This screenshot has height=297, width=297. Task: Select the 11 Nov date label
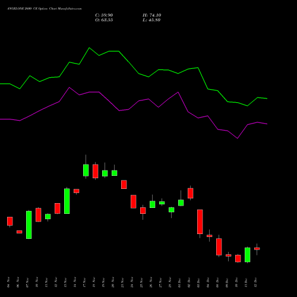(x=46, y=282)
